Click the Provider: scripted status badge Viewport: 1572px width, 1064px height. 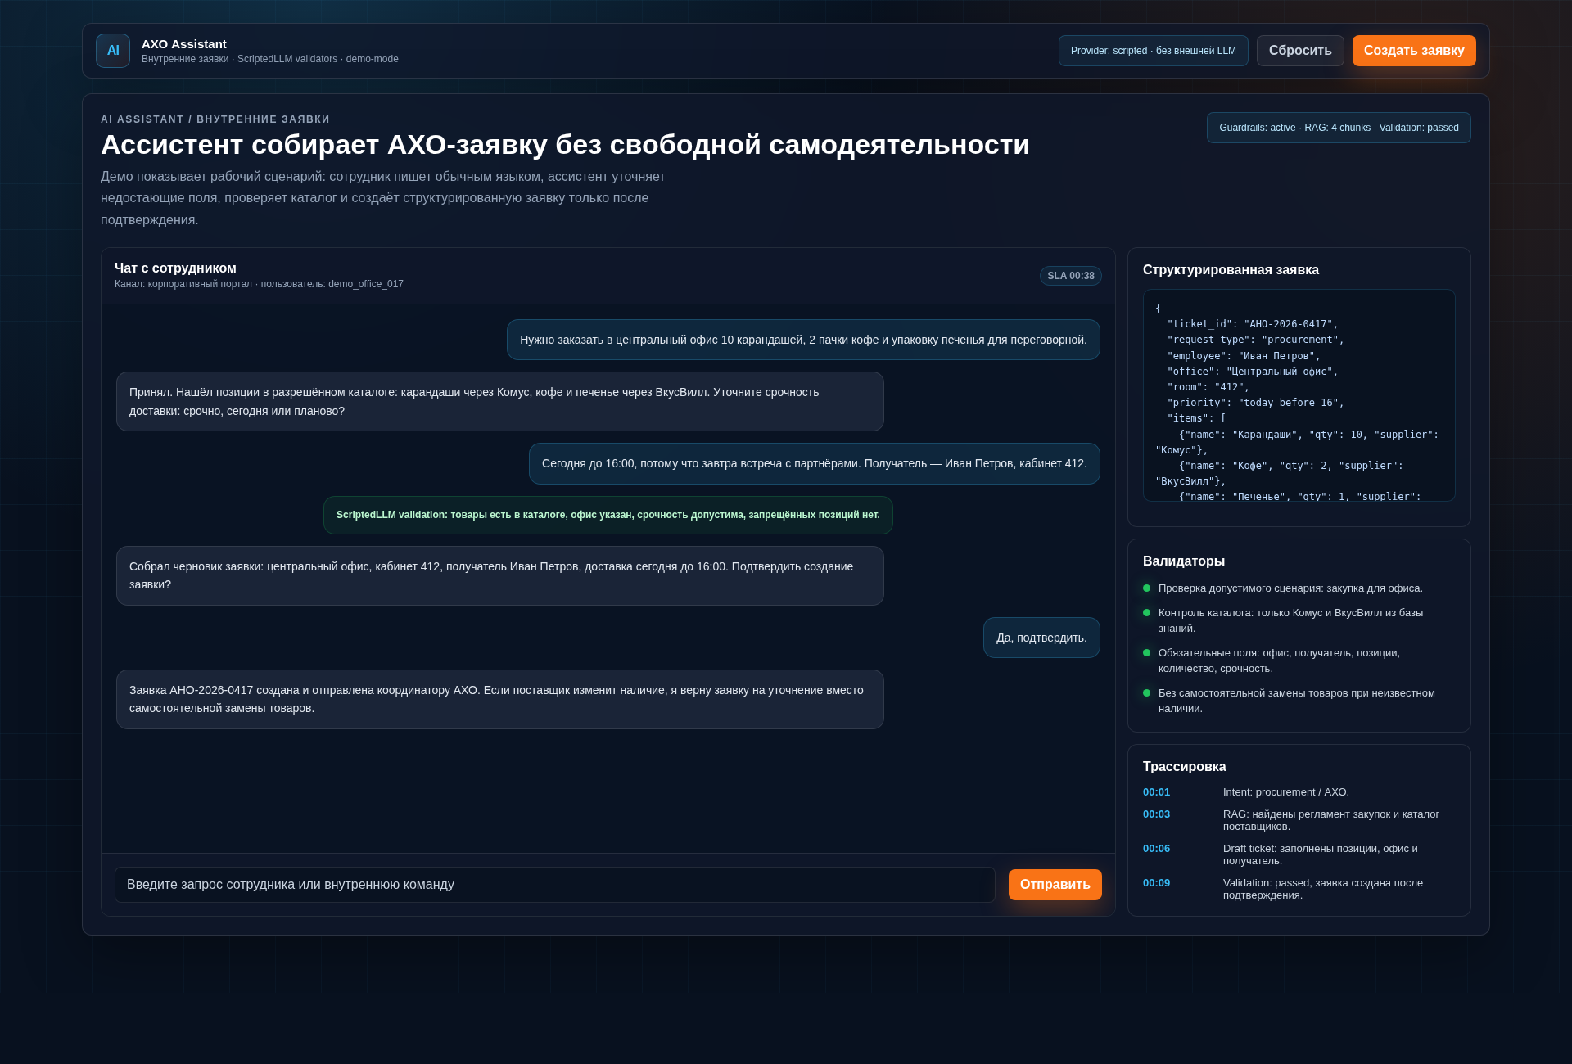[1153, 51]
